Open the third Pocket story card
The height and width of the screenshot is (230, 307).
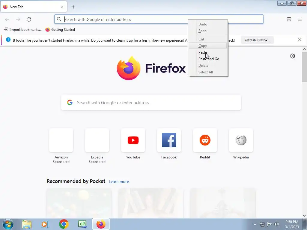click(x=223, y=203)
